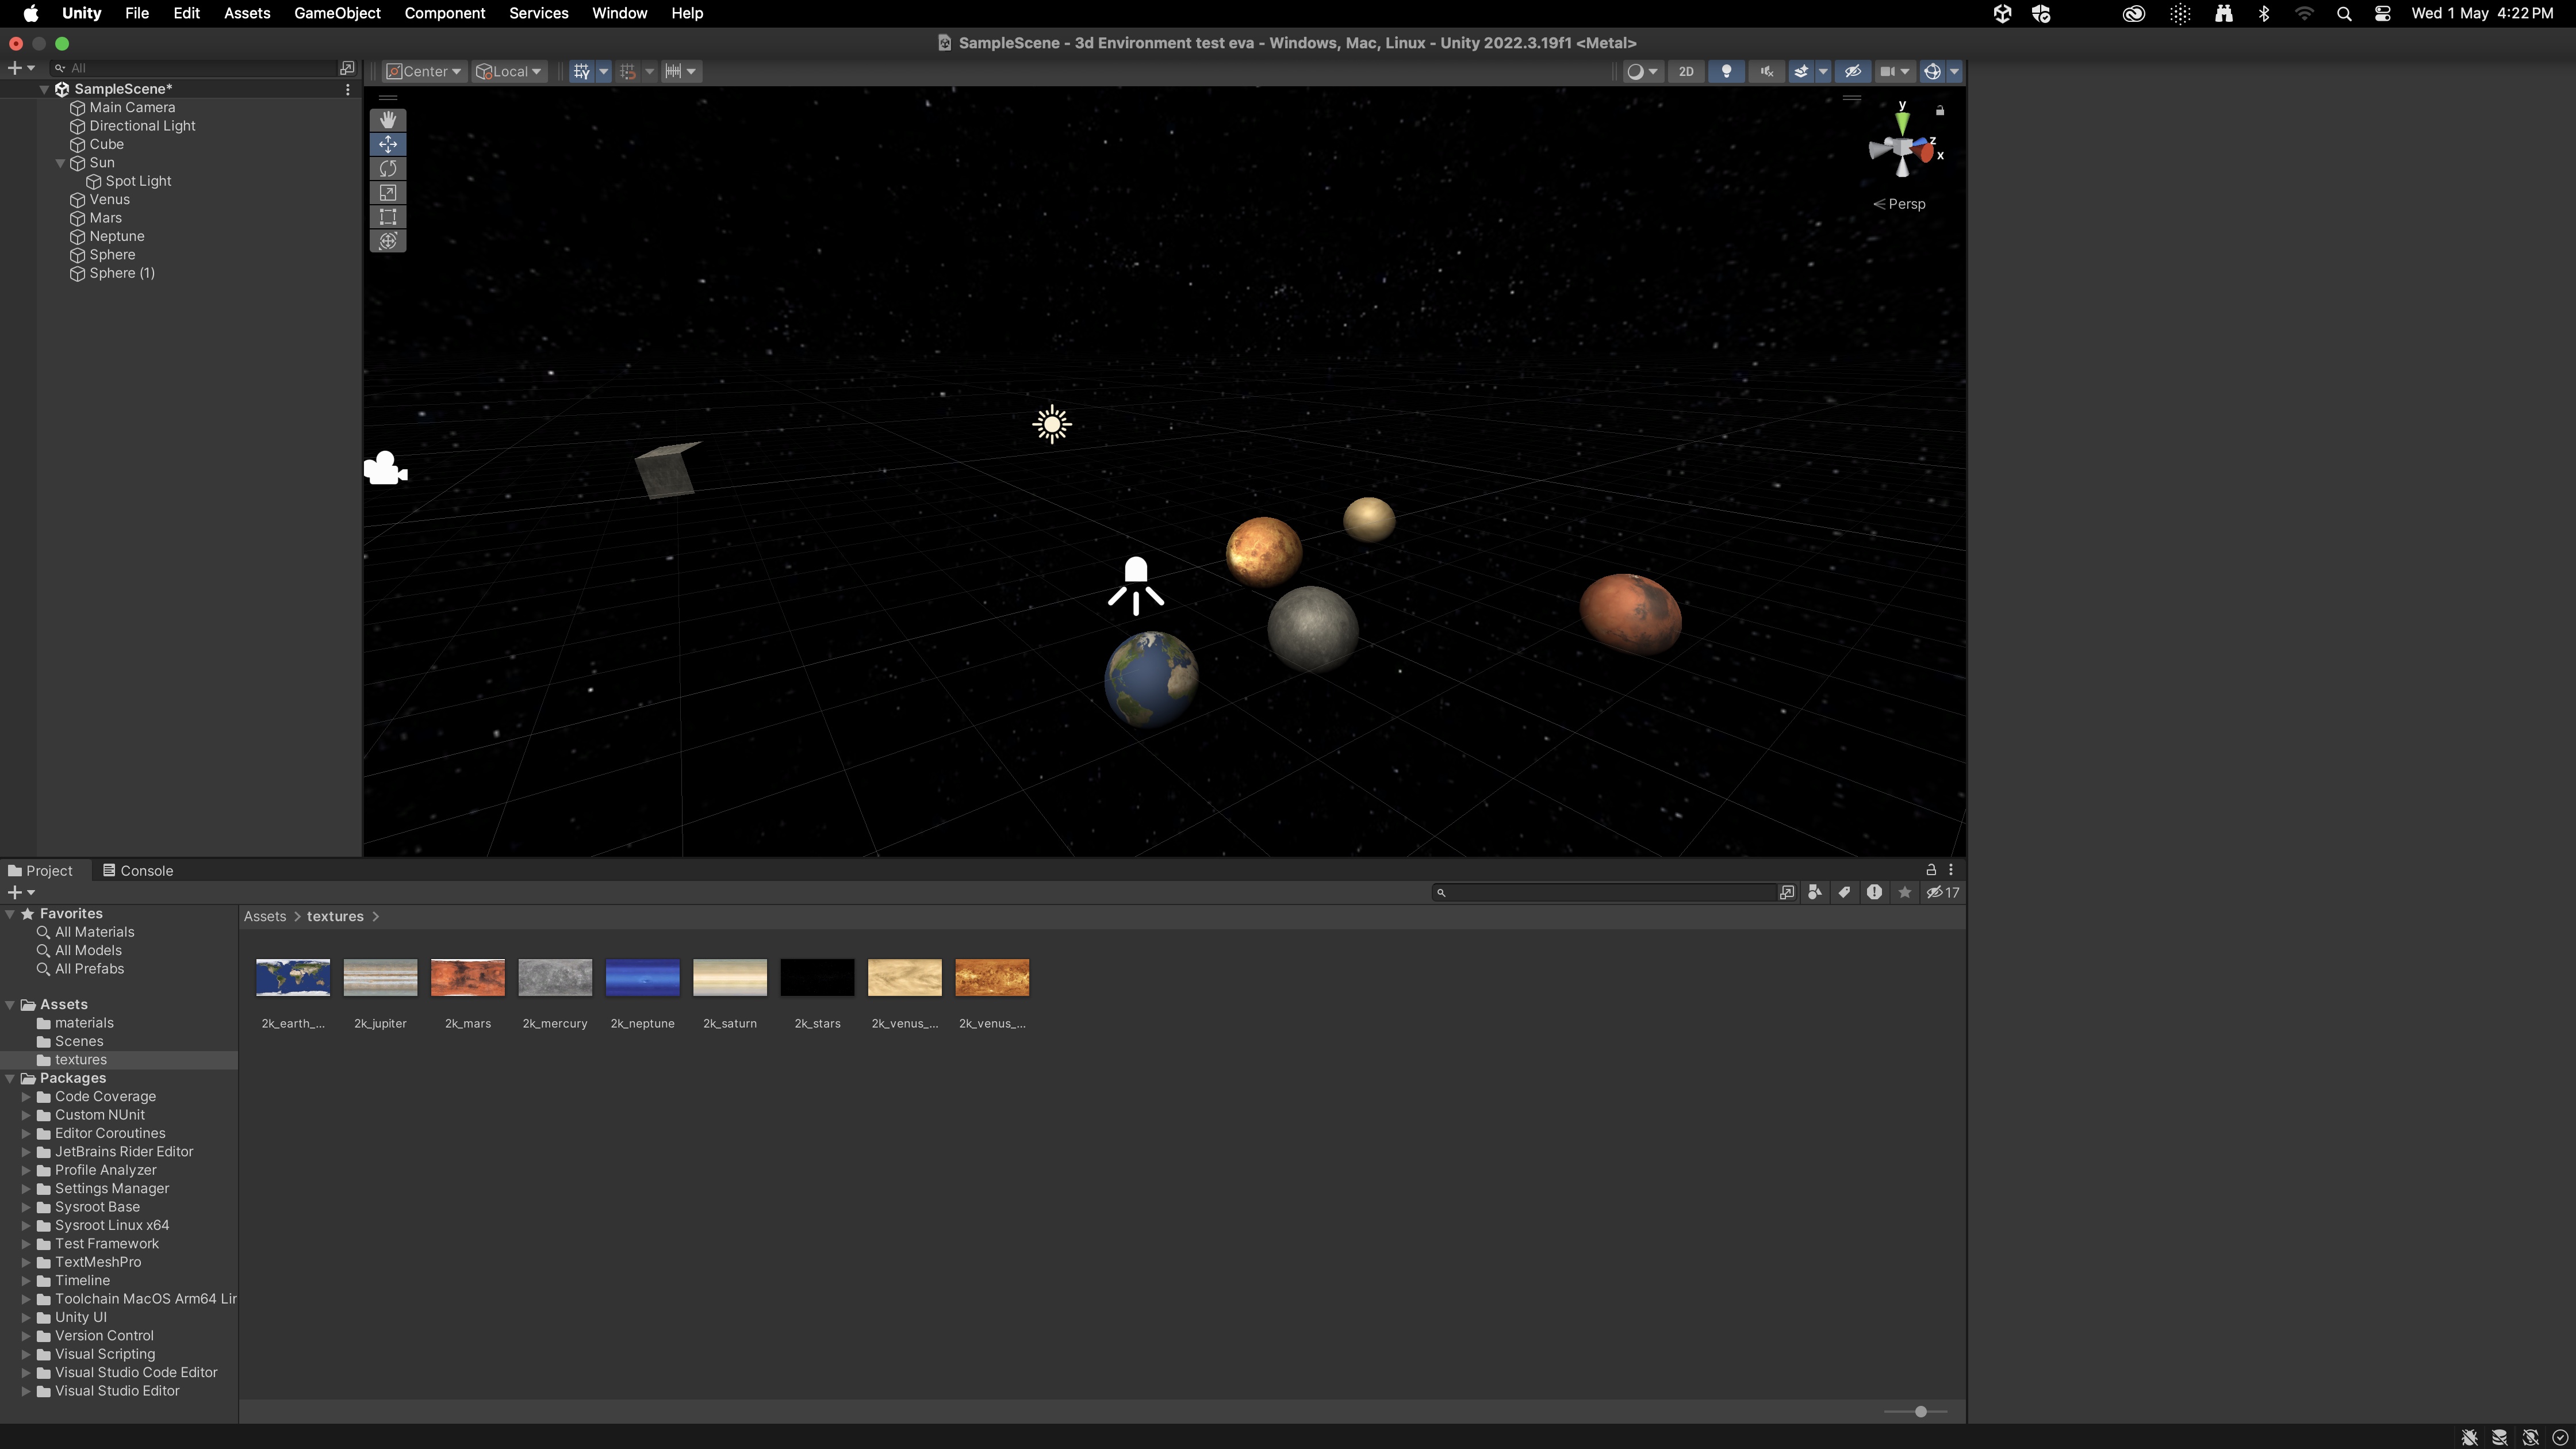The image size is (2576, 1449).
Task: Open the GameObject menu
Action: tap(337, 13)
